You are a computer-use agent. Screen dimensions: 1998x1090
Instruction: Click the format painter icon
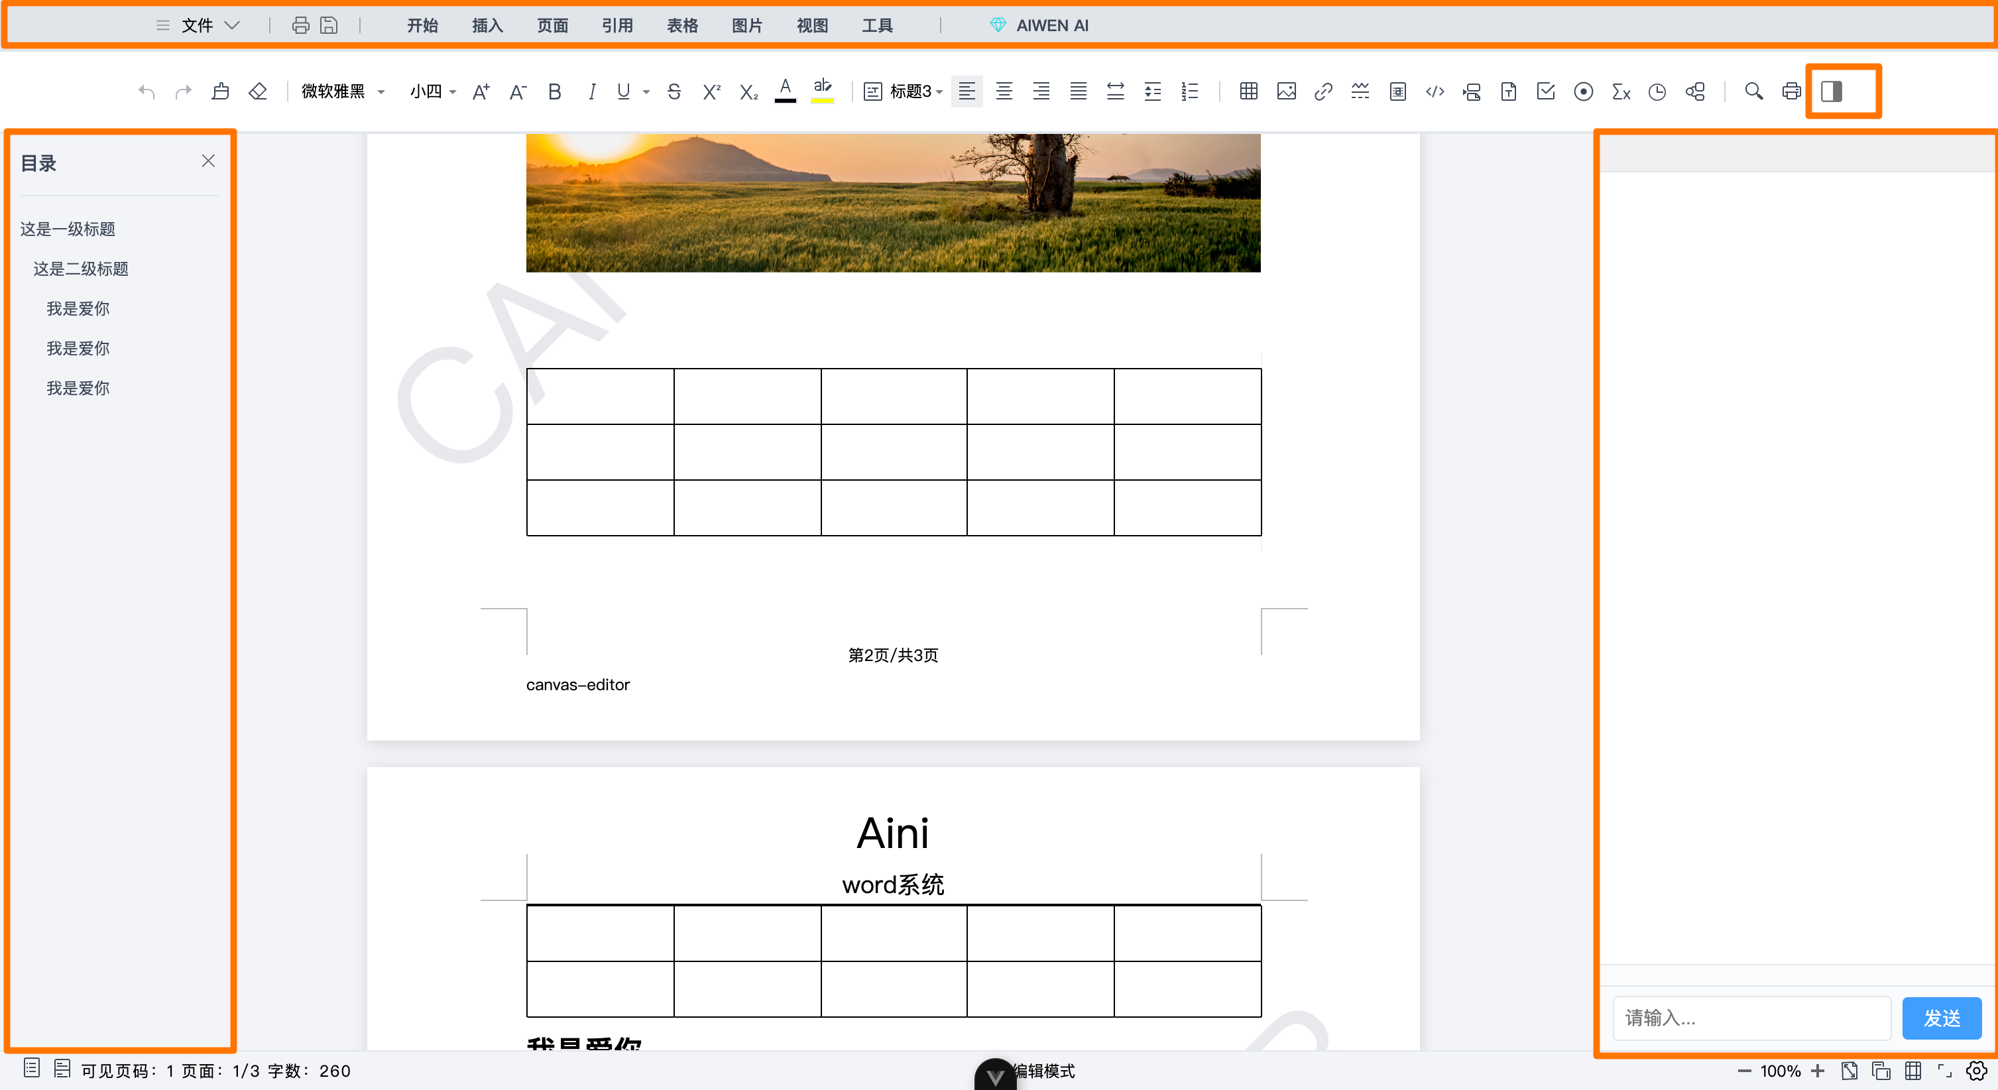[x=220, y=91]
